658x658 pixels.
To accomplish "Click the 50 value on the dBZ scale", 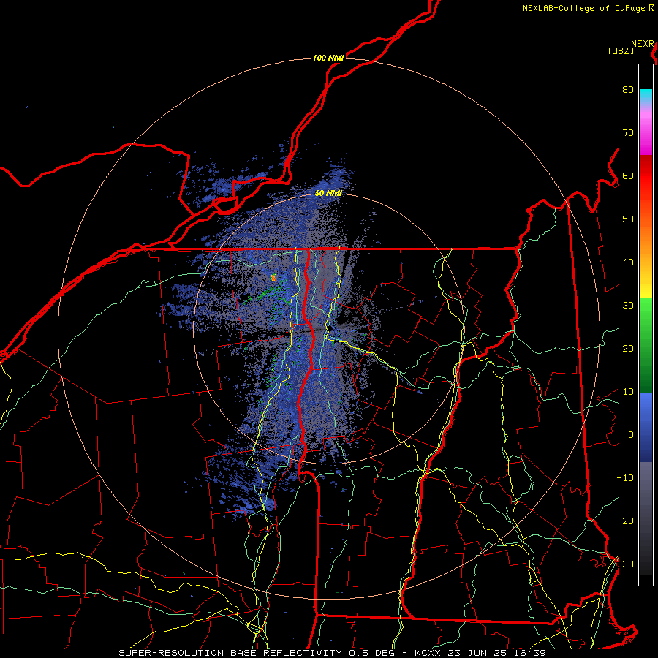I will 628,219.
